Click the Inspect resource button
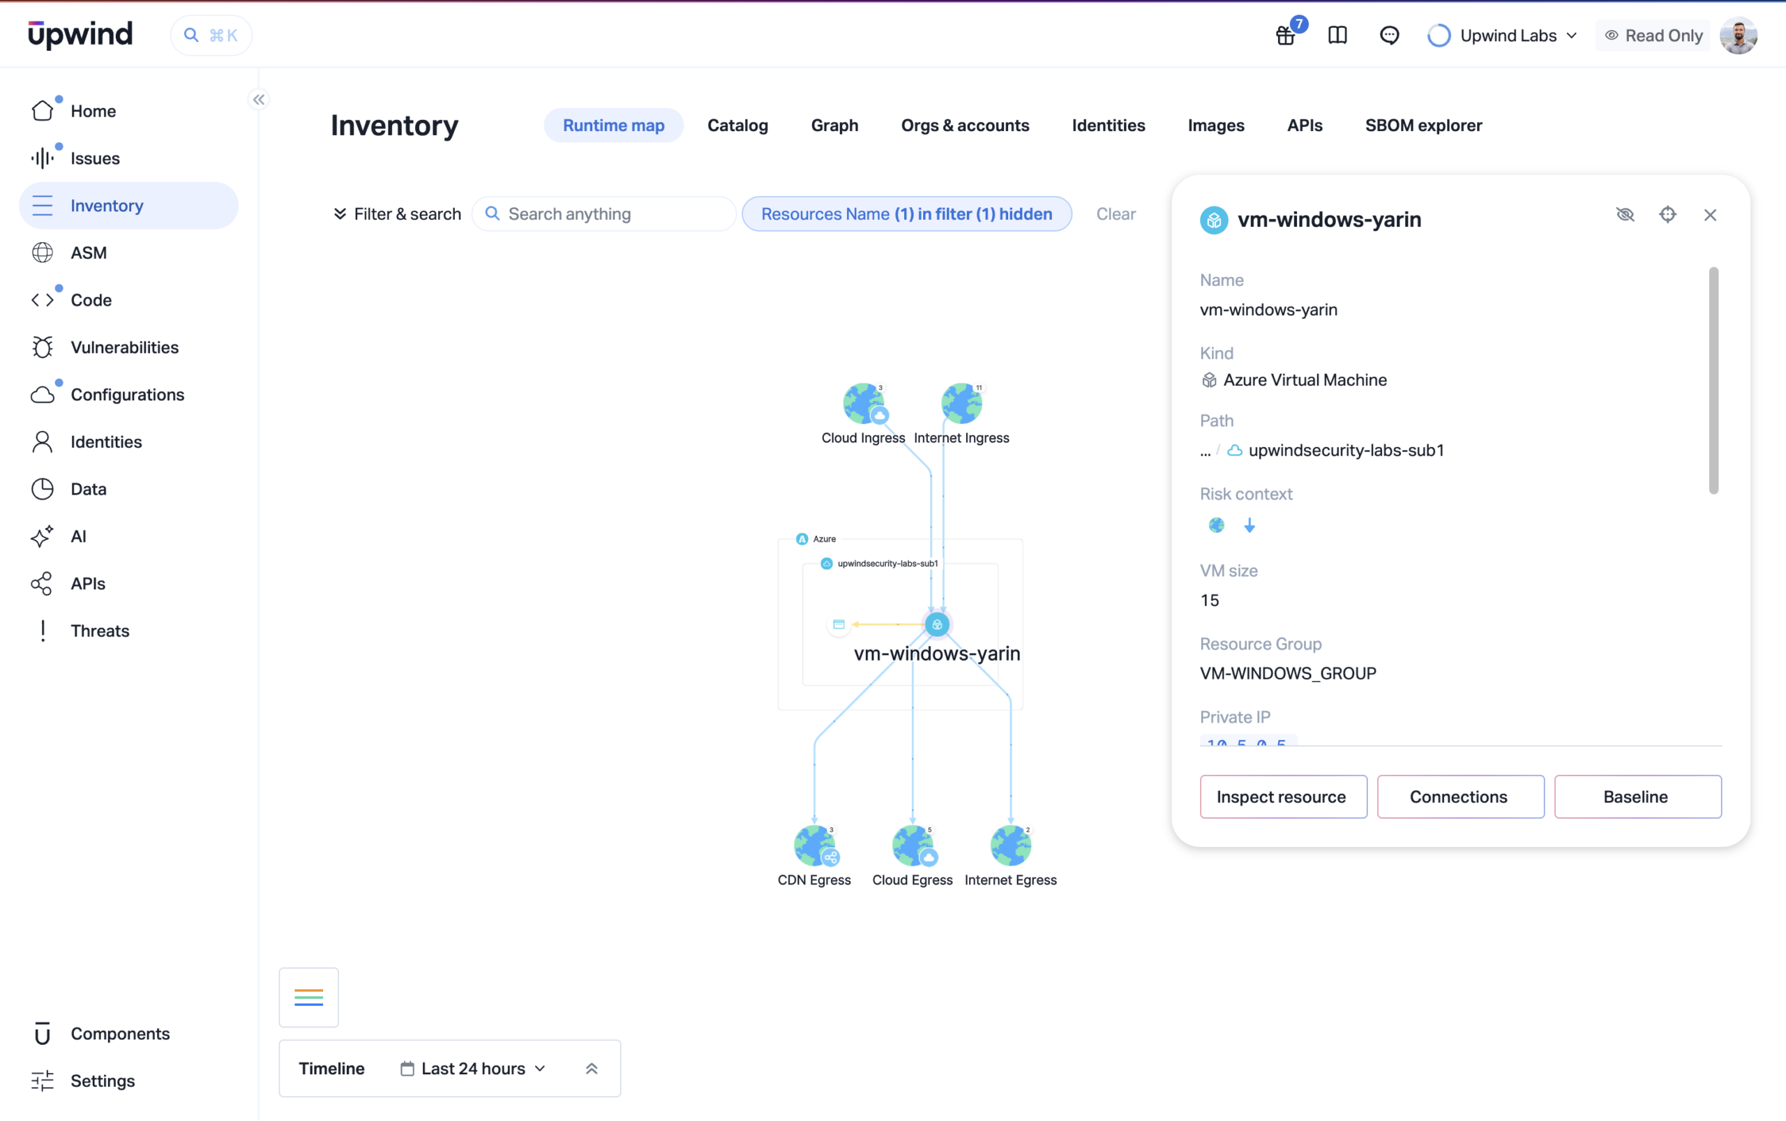 (x=1284, y=797)
